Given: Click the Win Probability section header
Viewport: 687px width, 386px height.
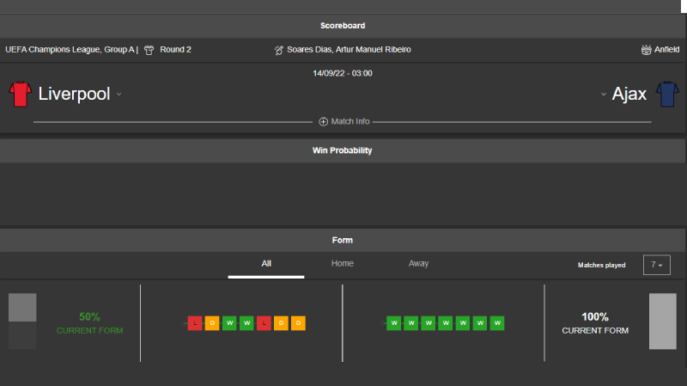Looking at the screenshot, I should [x=343, y=150].
